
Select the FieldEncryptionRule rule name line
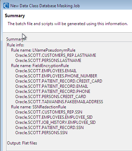click(x=40, y=66)
